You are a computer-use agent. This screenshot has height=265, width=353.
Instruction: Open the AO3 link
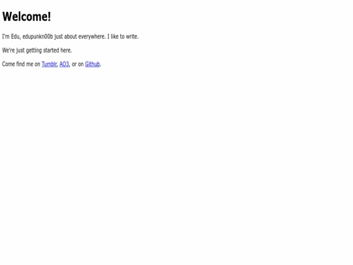pos(64,64)
